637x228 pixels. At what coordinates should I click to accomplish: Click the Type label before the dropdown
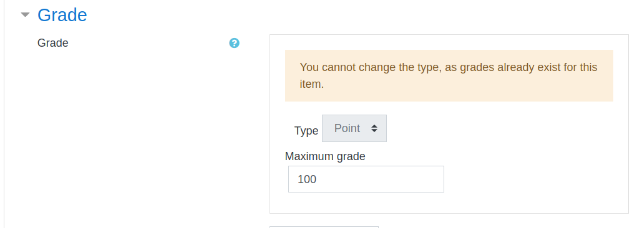tap(306, 131)
